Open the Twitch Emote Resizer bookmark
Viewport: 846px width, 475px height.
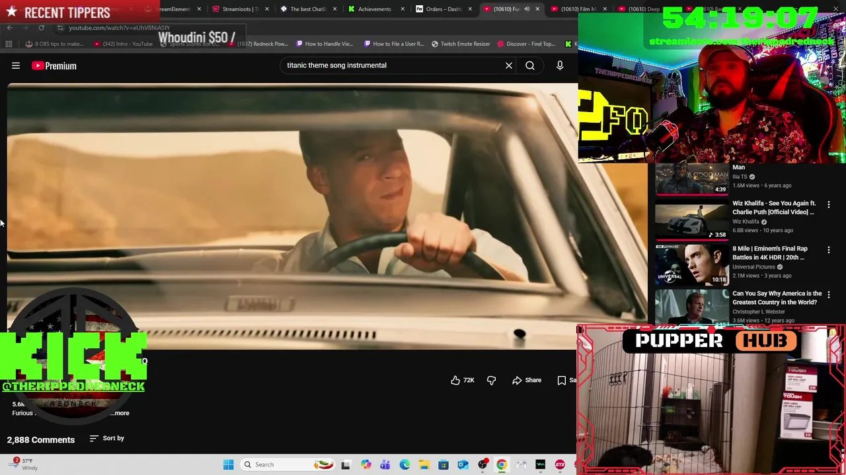[461, 44]
